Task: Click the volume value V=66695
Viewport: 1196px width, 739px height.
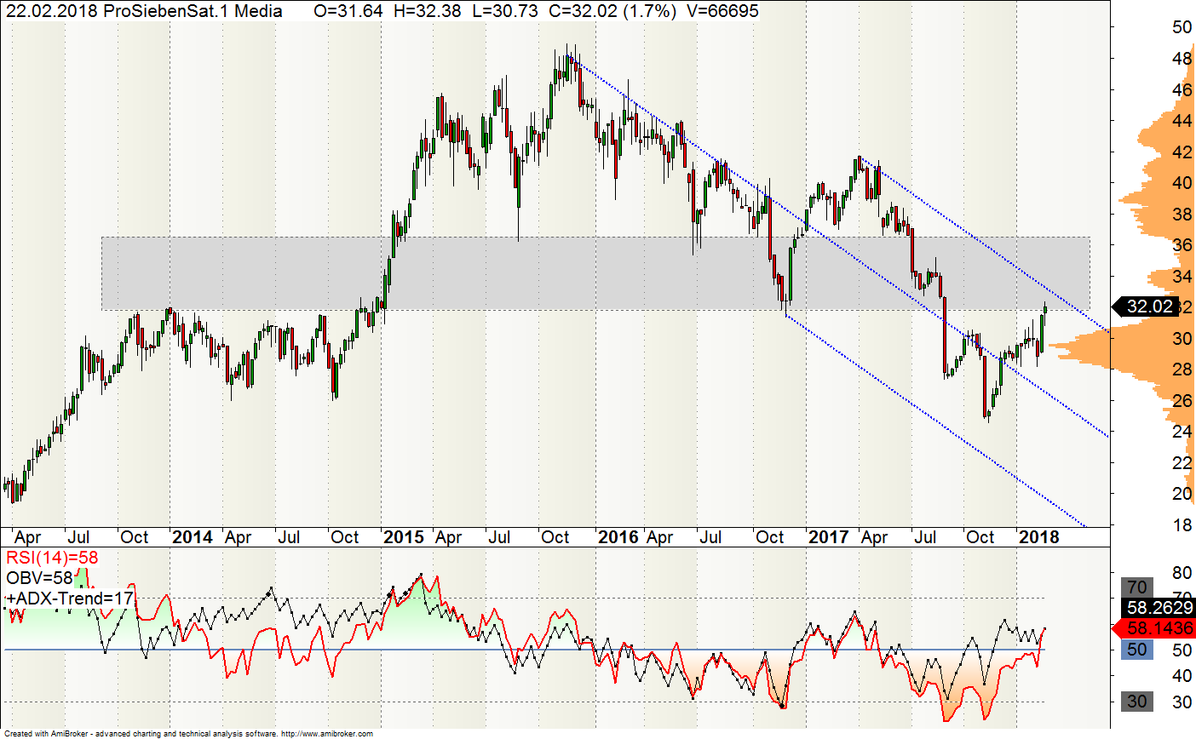Action: pos(722,11)
